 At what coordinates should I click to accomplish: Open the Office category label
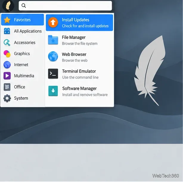[19, 87]
